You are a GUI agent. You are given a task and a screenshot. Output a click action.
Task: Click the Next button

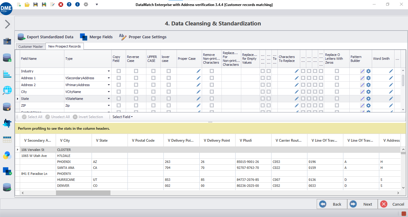click(x=363, y=204)
